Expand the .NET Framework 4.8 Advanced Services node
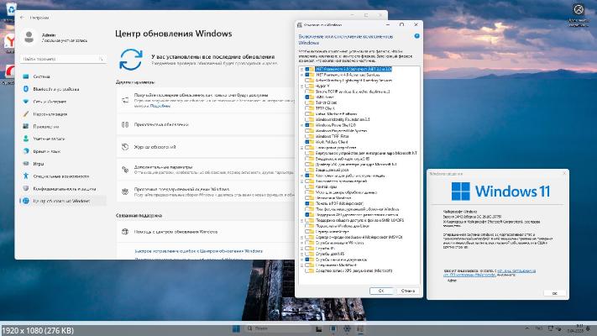597x336 pixels. point(301,74)
